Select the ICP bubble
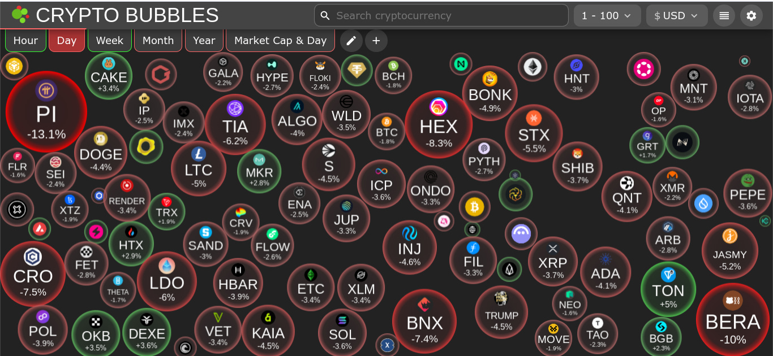 click(381, 184)
